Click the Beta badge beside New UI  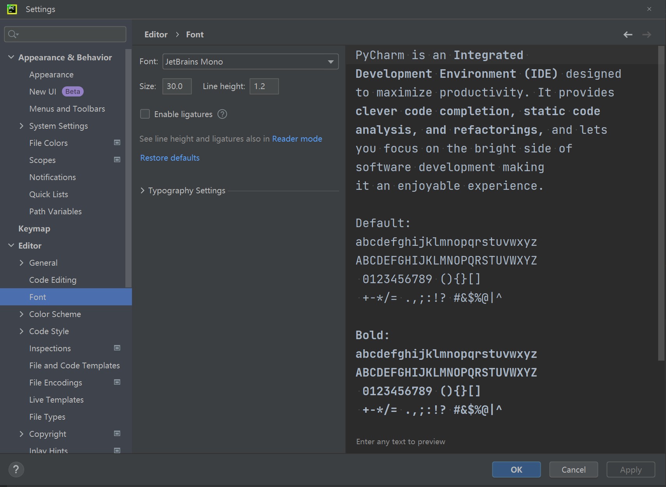[x=73, y=91]
